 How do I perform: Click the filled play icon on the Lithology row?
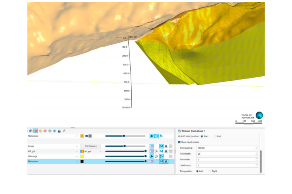tap(152, 156)
